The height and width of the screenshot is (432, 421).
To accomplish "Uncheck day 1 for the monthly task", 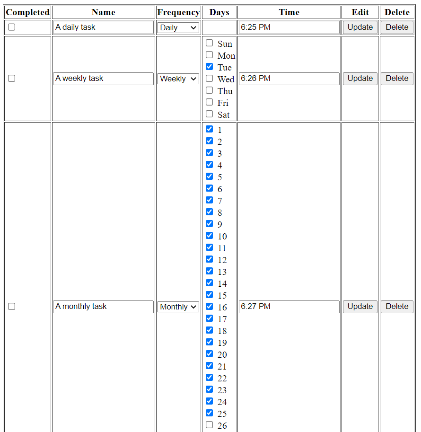I will tap(209, 129).
